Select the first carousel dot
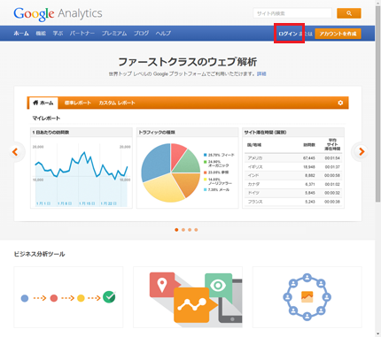The width and height of the screenshot is (381, 337). point(176,230)
